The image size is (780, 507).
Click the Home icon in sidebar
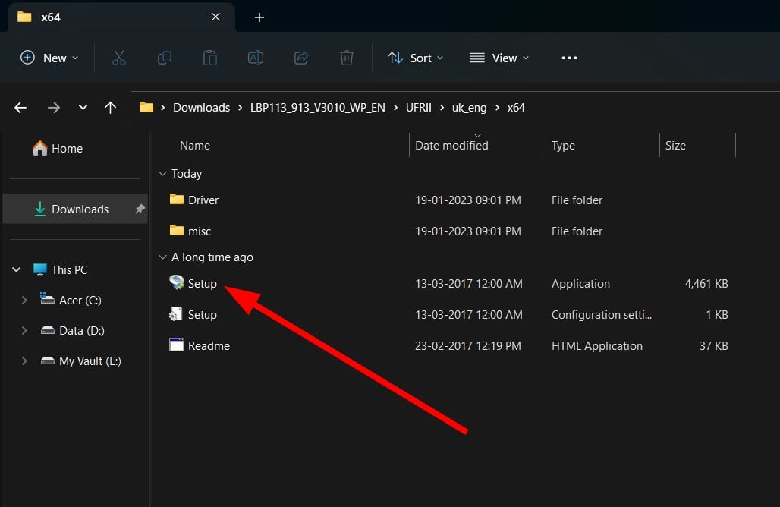click(39, 148)
